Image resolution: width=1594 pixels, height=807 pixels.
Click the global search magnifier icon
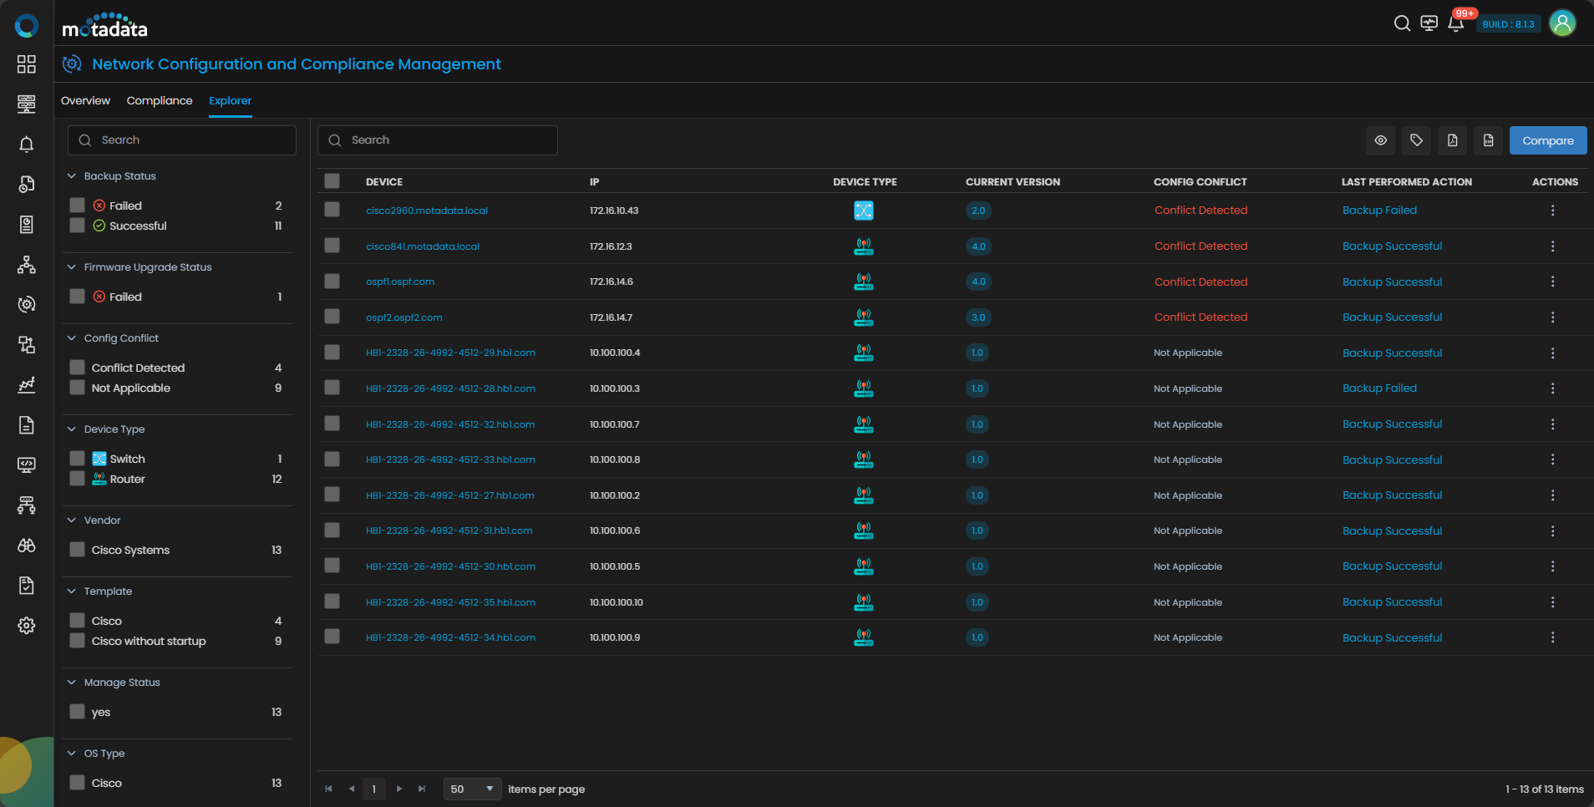point(1402,23)
